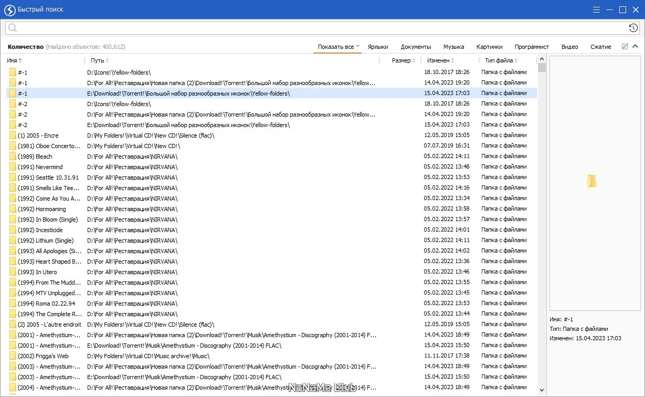Expand the Показать все dropdown arrow
The width and height of the screenshot is (645, 397).
click(358, 47)
